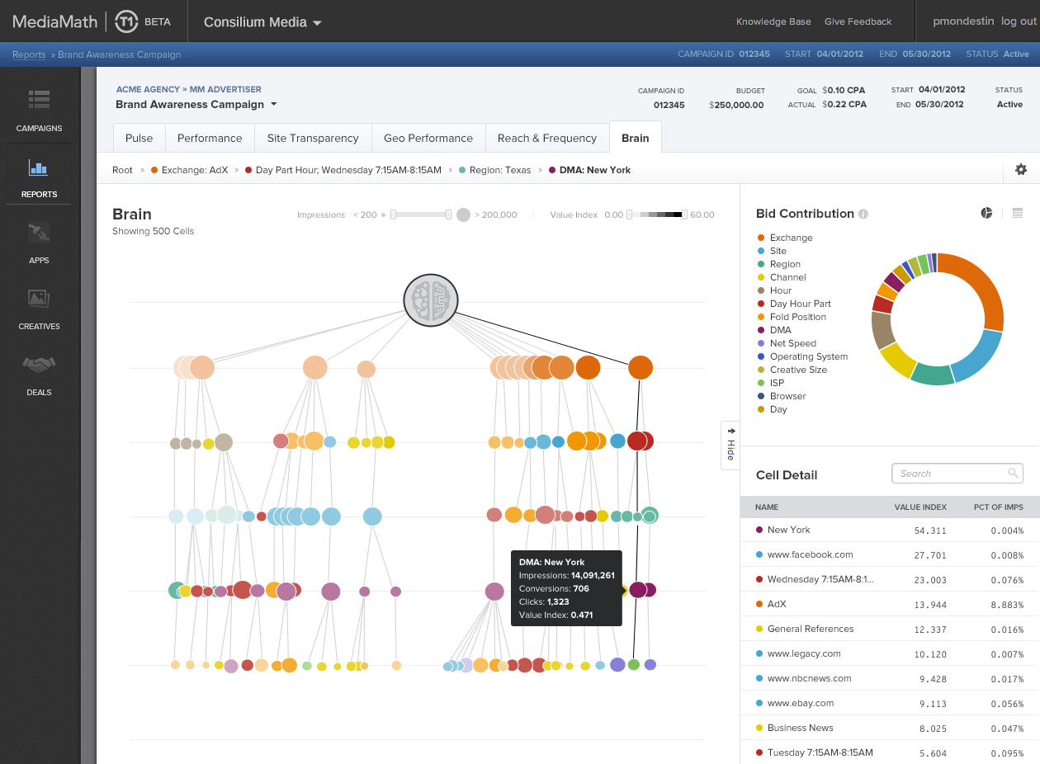Open the Creatives sidebar icon
The width and height of the screenshot is (1040, 764).
point(39,299)
